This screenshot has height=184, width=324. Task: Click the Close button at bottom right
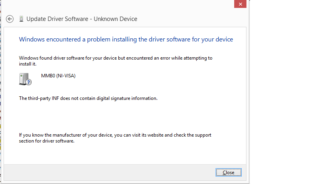click(229, 173)
